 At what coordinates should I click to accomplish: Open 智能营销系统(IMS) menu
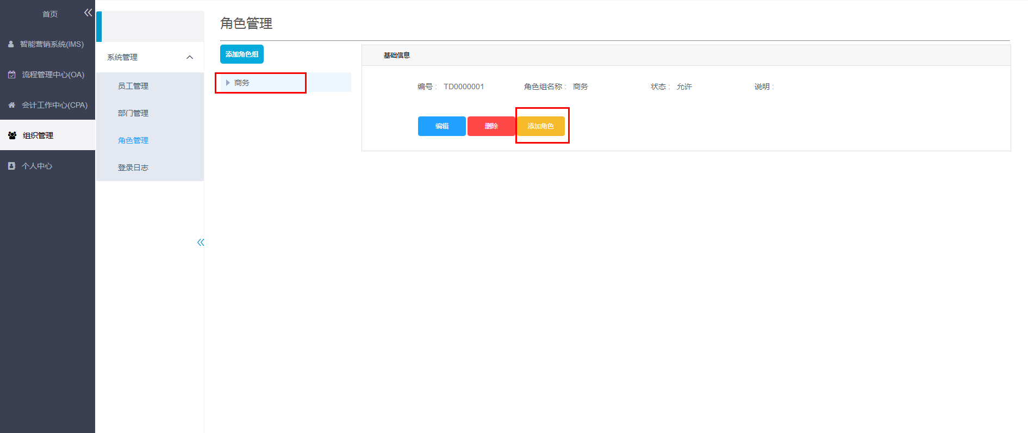[x=47, y=44]
